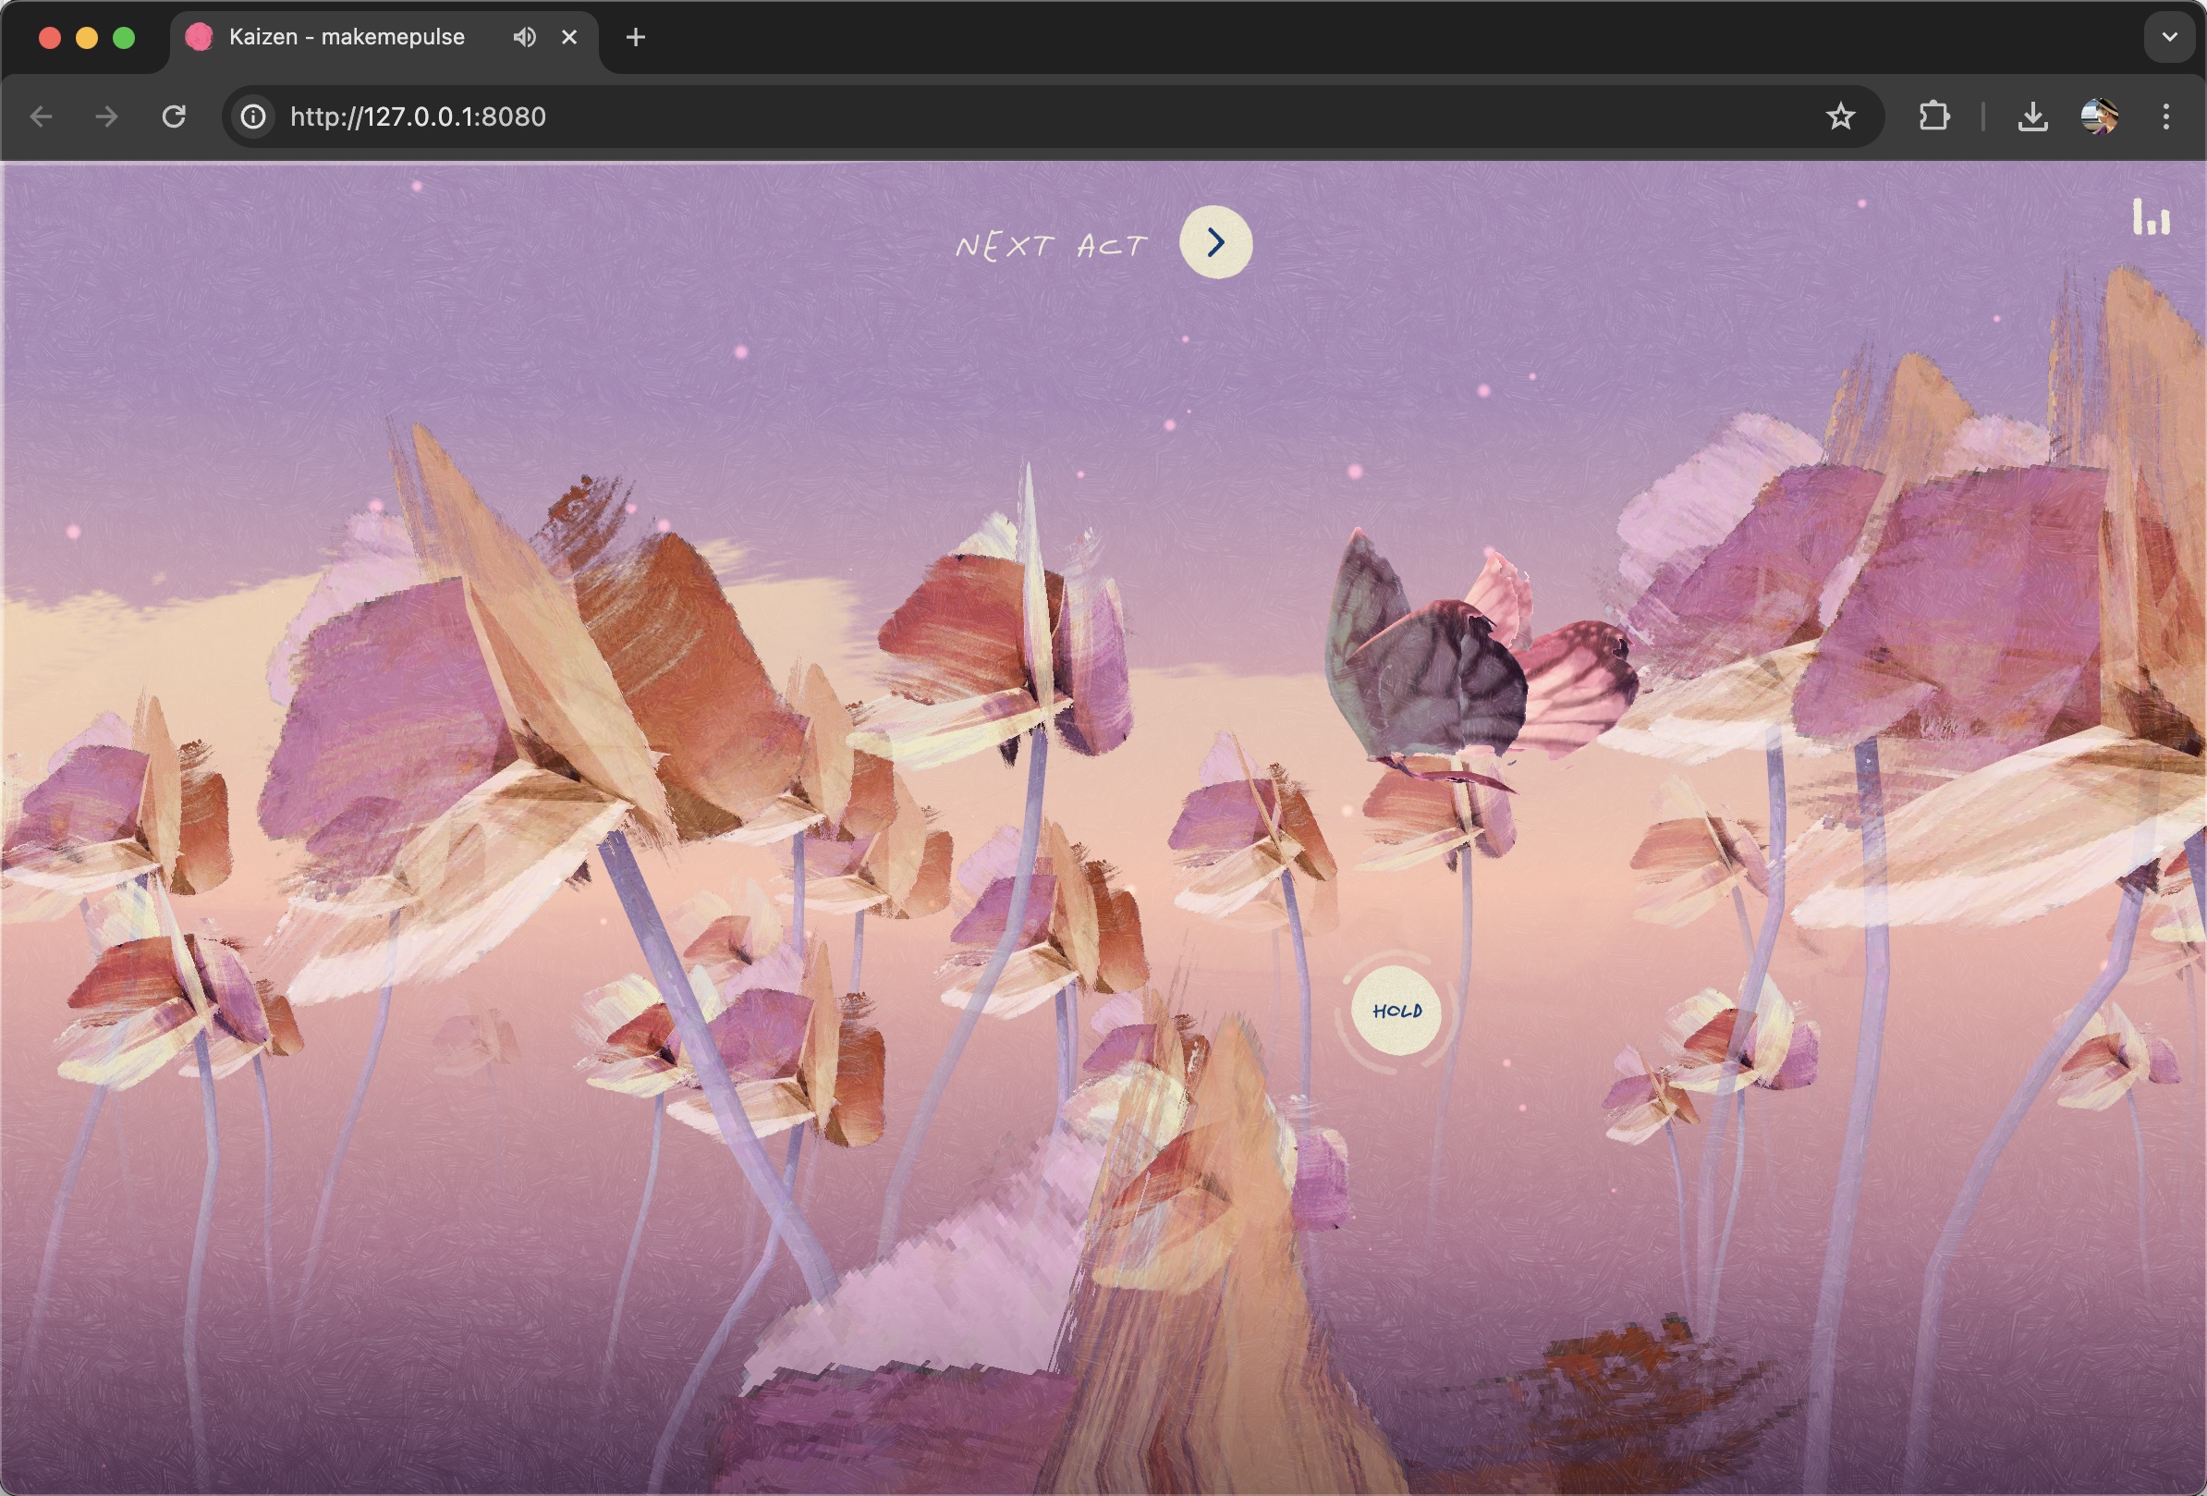
Task: Go back to previous page
Action: 41,116
